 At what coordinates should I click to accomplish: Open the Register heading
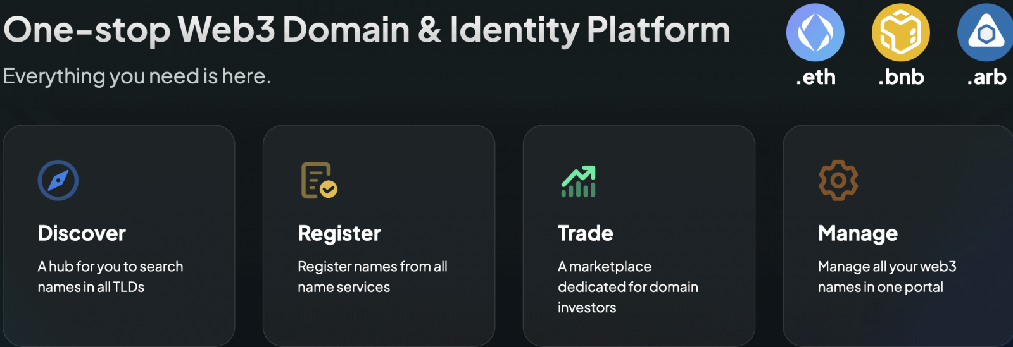click(x=339, y=234)
